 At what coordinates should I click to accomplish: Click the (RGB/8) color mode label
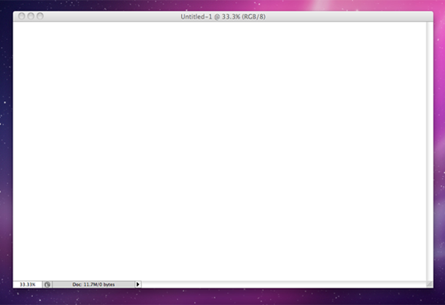tap(253, 16)
